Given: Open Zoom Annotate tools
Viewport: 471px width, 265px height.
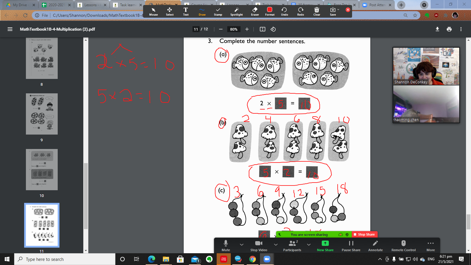Looking at the screenshot, I should 375,245.
